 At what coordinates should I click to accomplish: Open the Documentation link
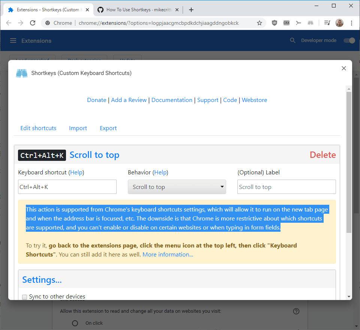coord(172,100)
